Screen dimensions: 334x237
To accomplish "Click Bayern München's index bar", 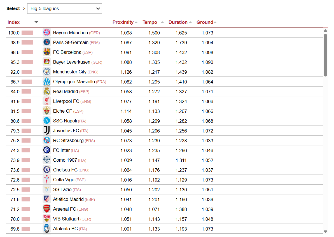I will pos(27,32).
